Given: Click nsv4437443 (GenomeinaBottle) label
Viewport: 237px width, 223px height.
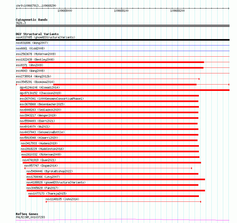Looking at the screenshot, I should (x=42, y=132).
